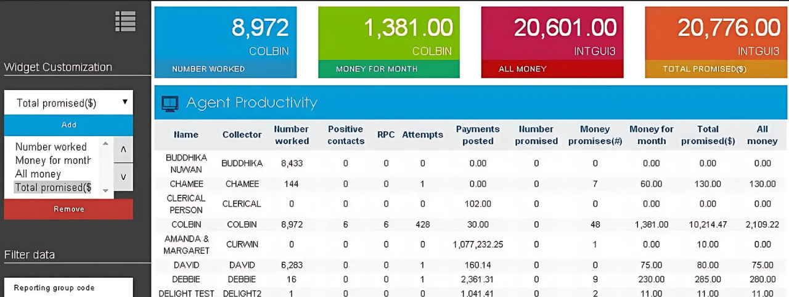Sort table by Number worked column
Image resolution: width=789 pixels, height=297 pixels.
point(292,135)
